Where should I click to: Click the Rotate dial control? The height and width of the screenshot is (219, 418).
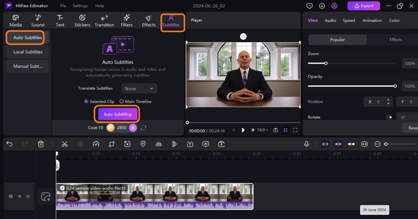click(390, 117)
